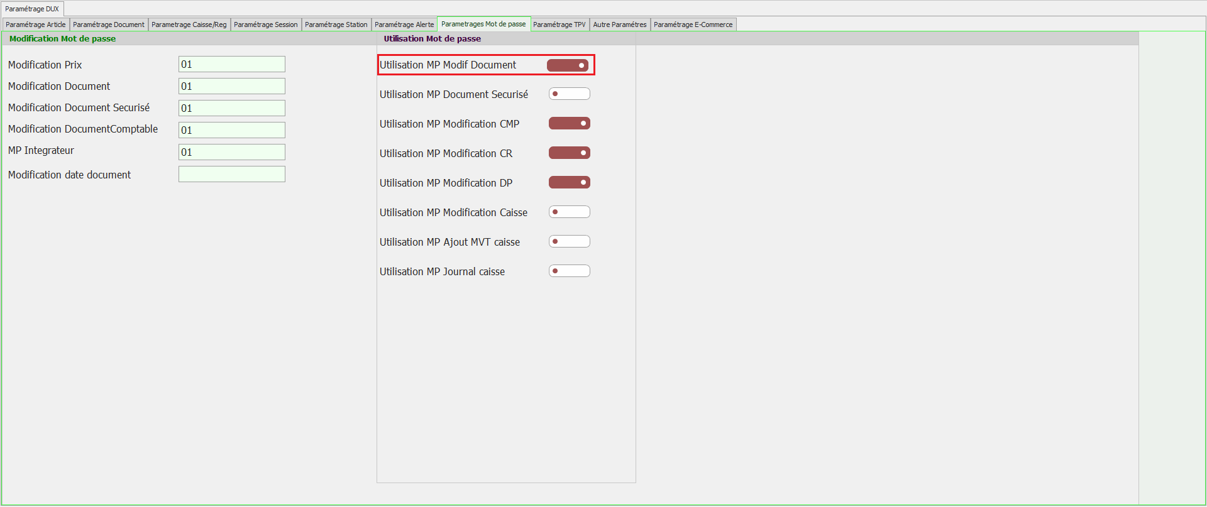Image resolution: width=1207 pixels, height=507 pixels.
Task: Click 'Utilisation MP Modif Document' label text
Action: (448, 65)
